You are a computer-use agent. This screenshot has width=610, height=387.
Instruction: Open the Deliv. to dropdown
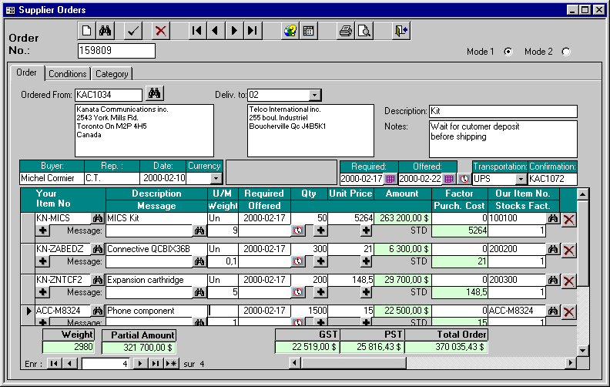tap(314, 95)
